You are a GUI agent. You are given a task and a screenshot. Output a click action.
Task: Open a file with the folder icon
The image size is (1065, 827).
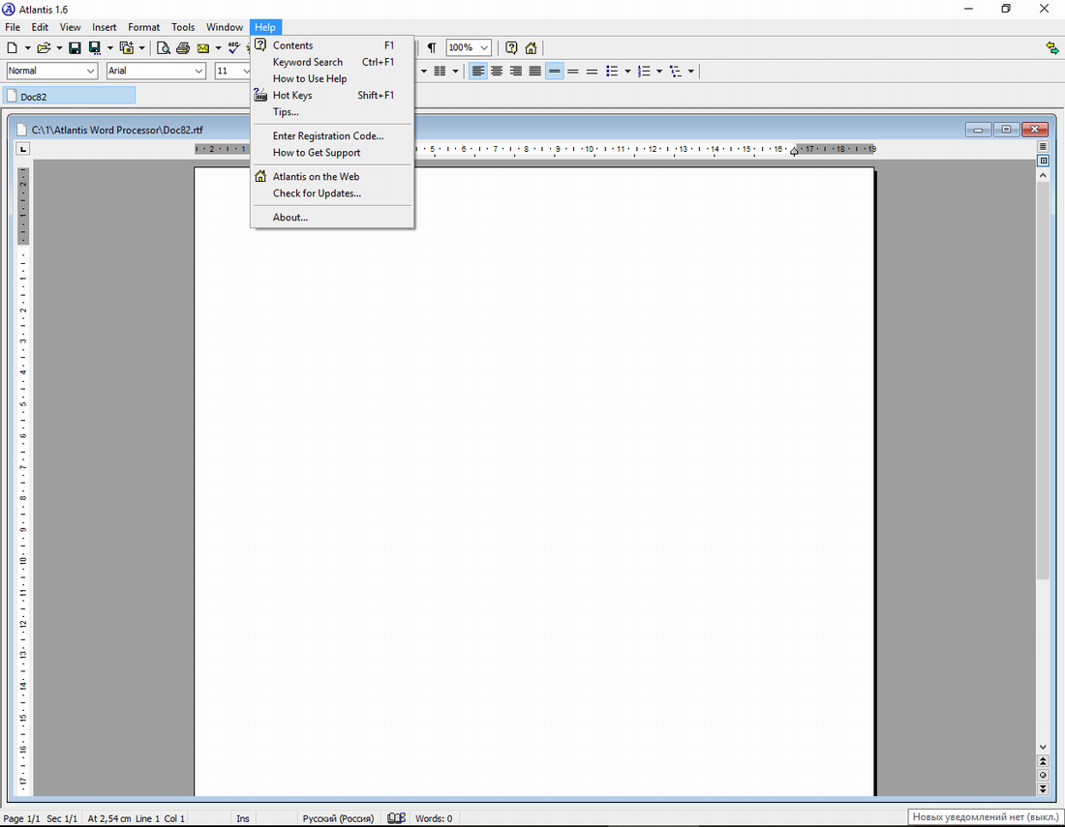tap(44, 48)
